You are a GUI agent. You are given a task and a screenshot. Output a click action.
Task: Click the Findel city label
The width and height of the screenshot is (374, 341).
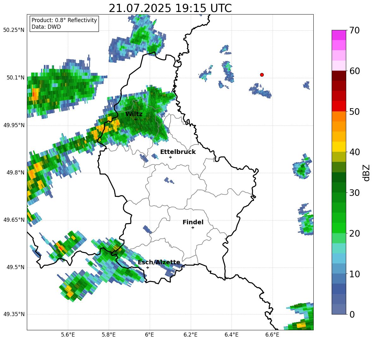(193, 222)
